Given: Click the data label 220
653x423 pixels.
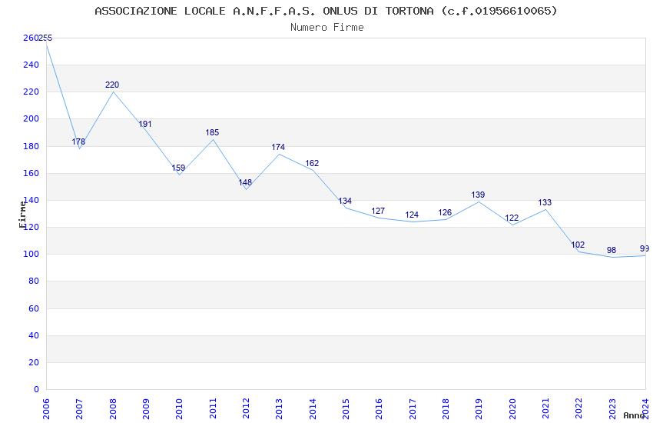Looking at the screenshot, I should (112, 85).
